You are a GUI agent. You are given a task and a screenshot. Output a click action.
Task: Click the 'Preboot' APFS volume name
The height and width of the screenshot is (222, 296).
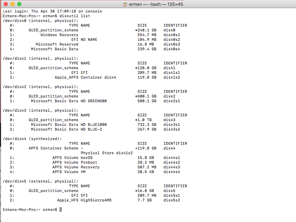(89, 162)
